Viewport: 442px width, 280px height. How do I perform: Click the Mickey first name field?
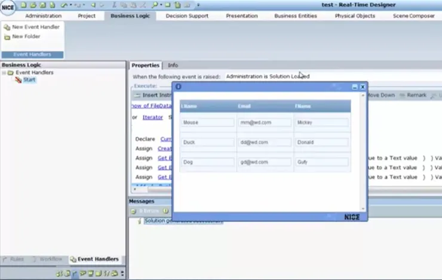point(322,122)
